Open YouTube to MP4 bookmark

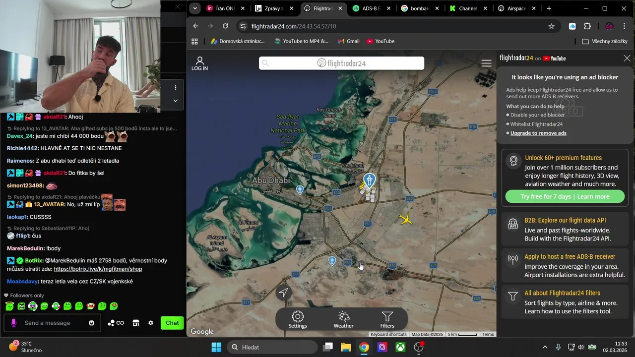point(301,41)
